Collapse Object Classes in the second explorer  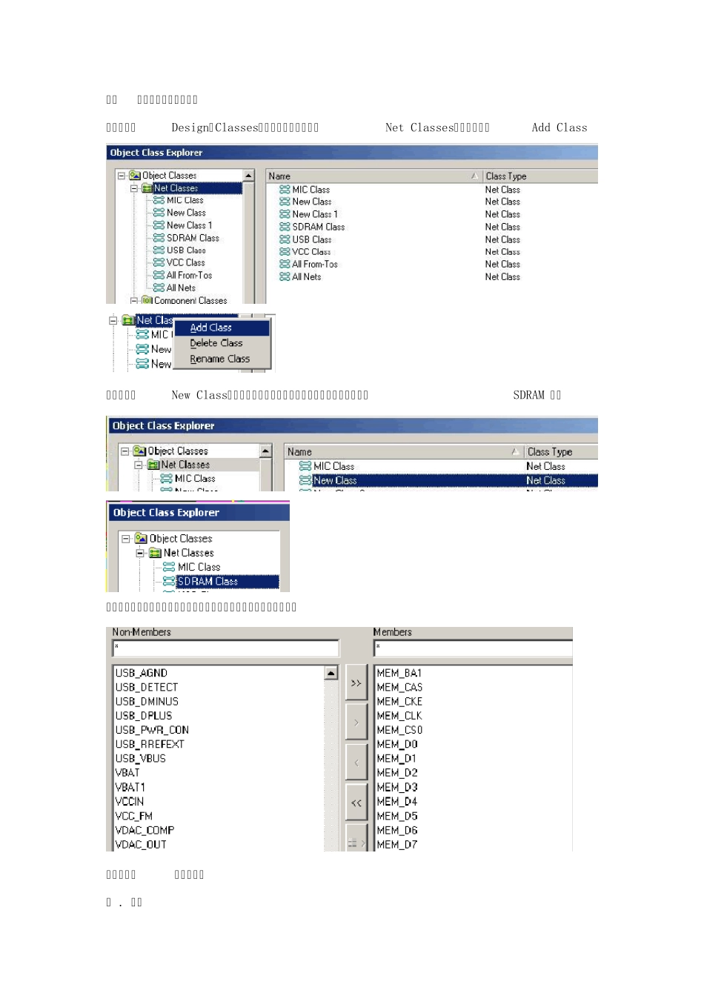point(125,451)
